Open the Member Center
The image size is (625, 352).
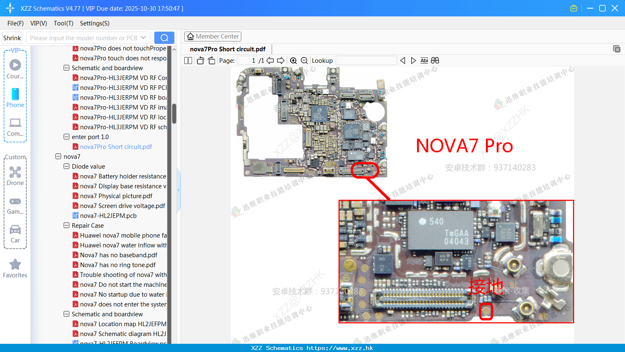pyautogui.click(x=213, y=37)
